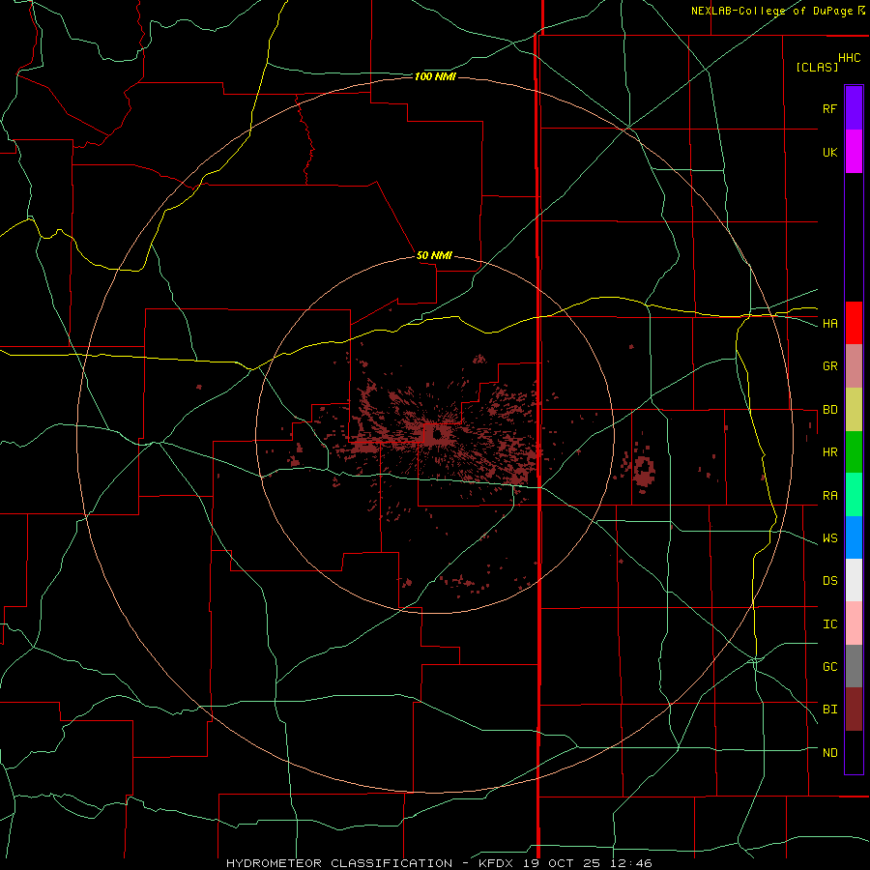Click the WS legend label
This screenshot has width=870, height=870.
(x=829, y=538)
